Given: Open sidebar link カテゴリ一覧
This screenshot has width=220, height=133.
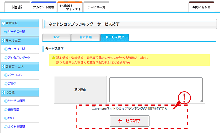Looking at the screenshot, I should (x=16, y=49).
